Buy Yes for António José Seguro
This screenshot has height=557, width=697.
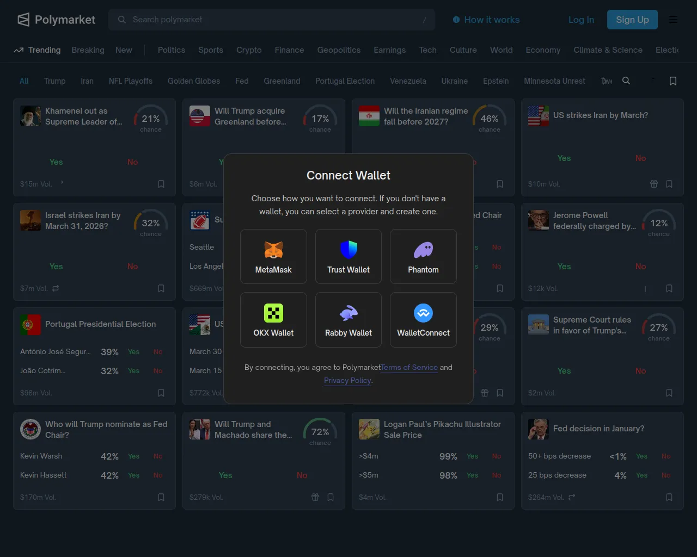(134, 352)
